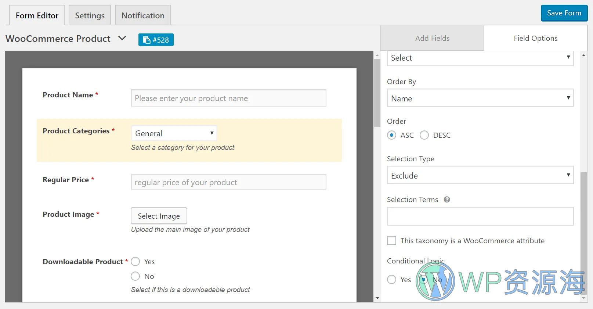This screenshot has height=309, width=593.
Task: Click the Regular Price input field
Action: click(228, 182)
